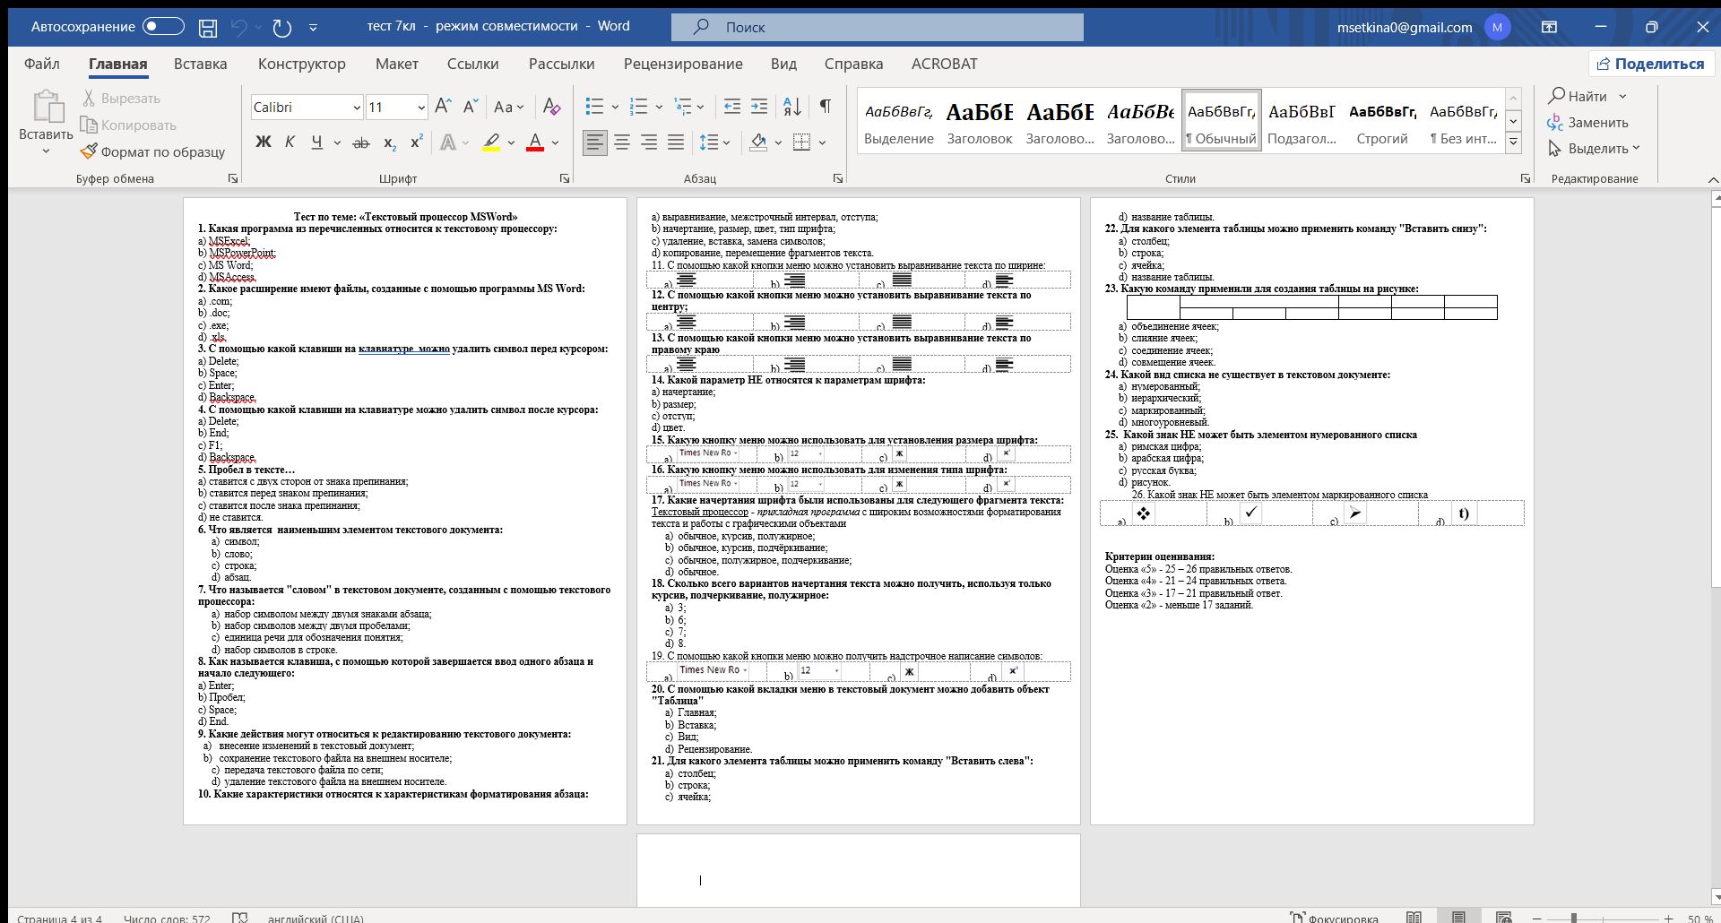Open the red font color dropdown arrow

coord(556,142)
